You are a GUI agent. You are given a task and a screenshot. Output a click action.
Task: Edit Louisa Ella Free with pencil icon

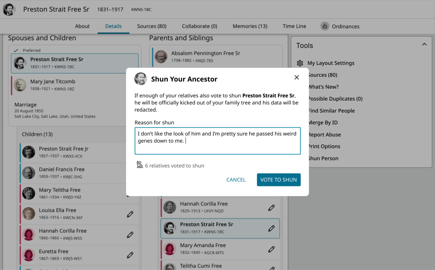130,214
